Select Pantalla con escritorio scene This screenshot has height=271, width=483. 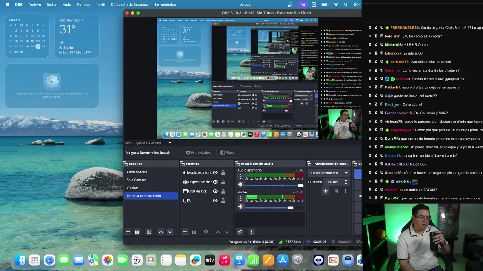click(151, 196)
